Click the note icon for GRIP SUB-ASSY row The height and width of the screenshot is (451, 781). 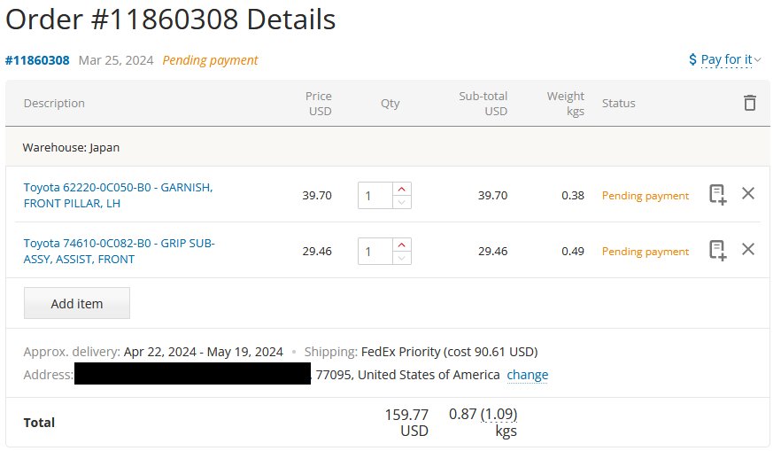coord(718,250)
